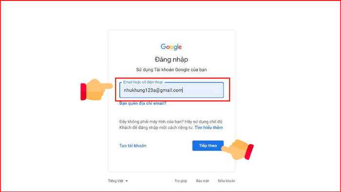Open the Tiếng Việt language dropdown
Screen dimensions: 341x192
point(118,181)
